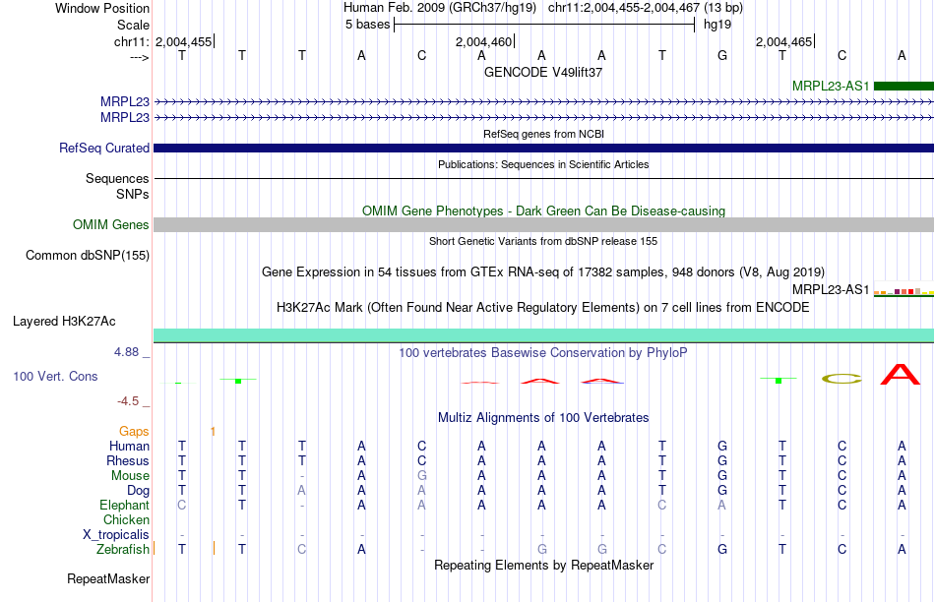Click the thin black Sequences track line

pos(543,178)
